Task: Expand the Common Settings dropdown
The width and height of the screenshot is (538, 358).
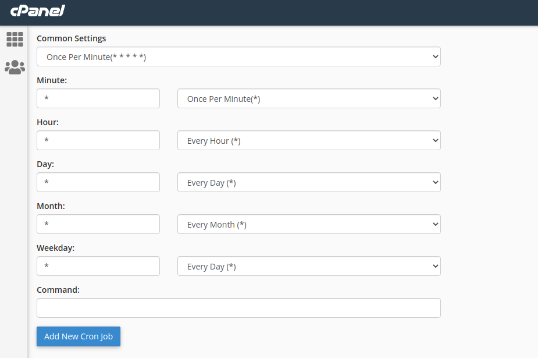Action: pyautogui.click(x=238, y=57)
